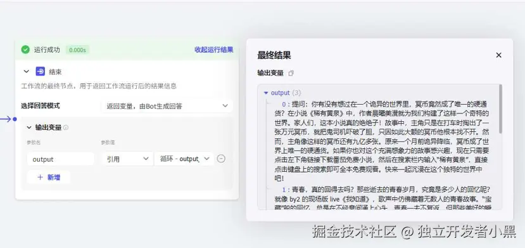Click the 工作流的最终节点 description text

pos(99,86)
